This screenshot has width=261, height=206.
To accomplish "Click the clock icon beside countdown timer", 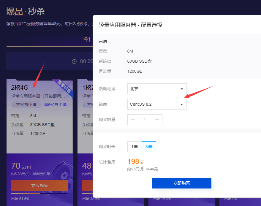I will [74, 61].
